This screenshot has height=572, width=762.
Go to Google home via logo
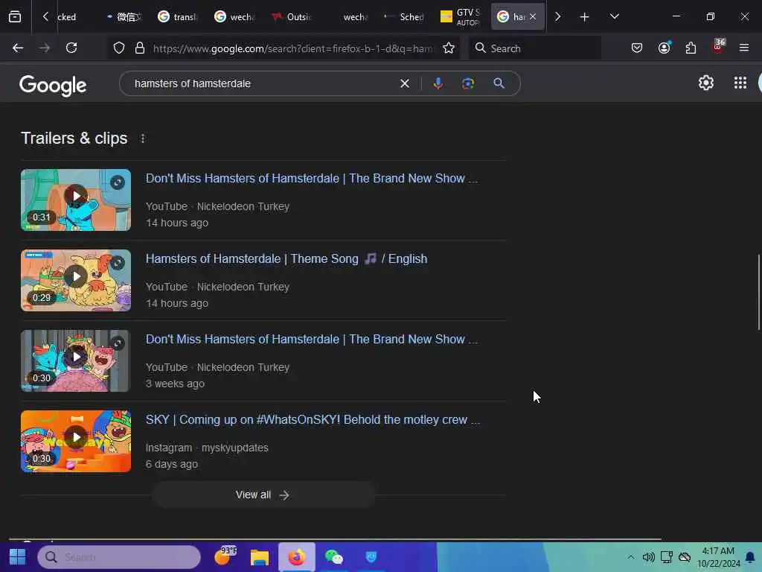point(53,85)
